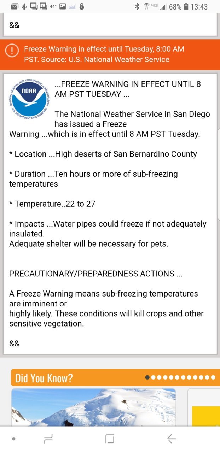Open the Freeze Warning orange banner
Viewport: 220px width, 452px height.
pos(110,54)
